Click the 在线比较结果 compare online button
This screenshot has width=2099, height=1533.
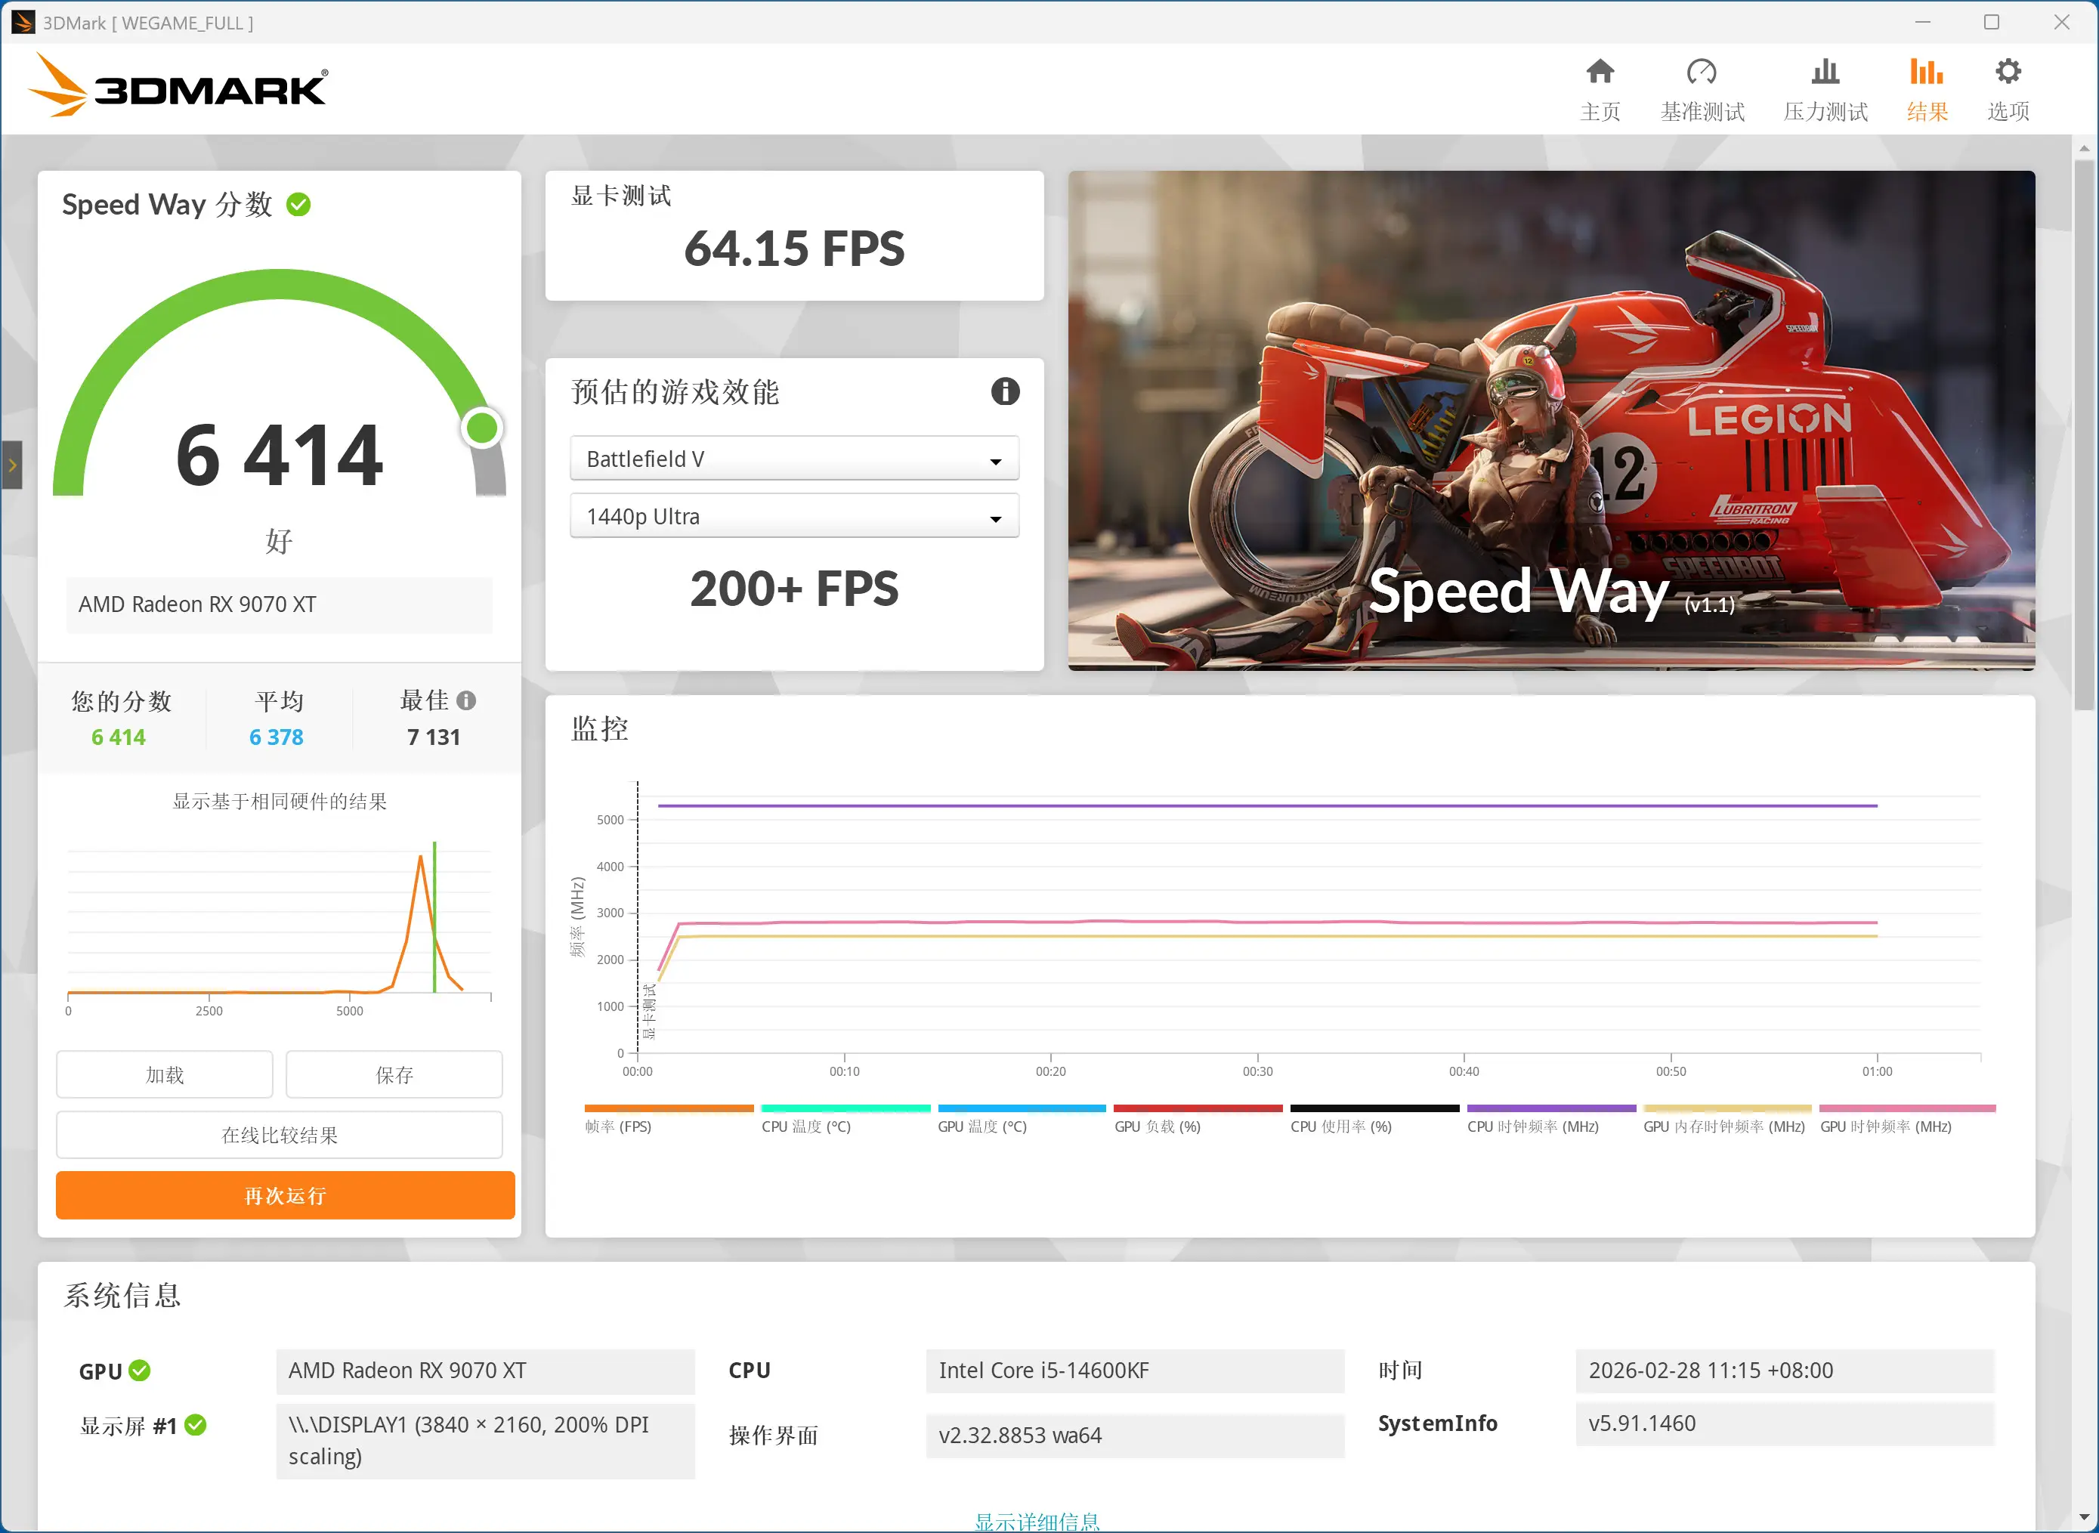[x=278, y=1134]
